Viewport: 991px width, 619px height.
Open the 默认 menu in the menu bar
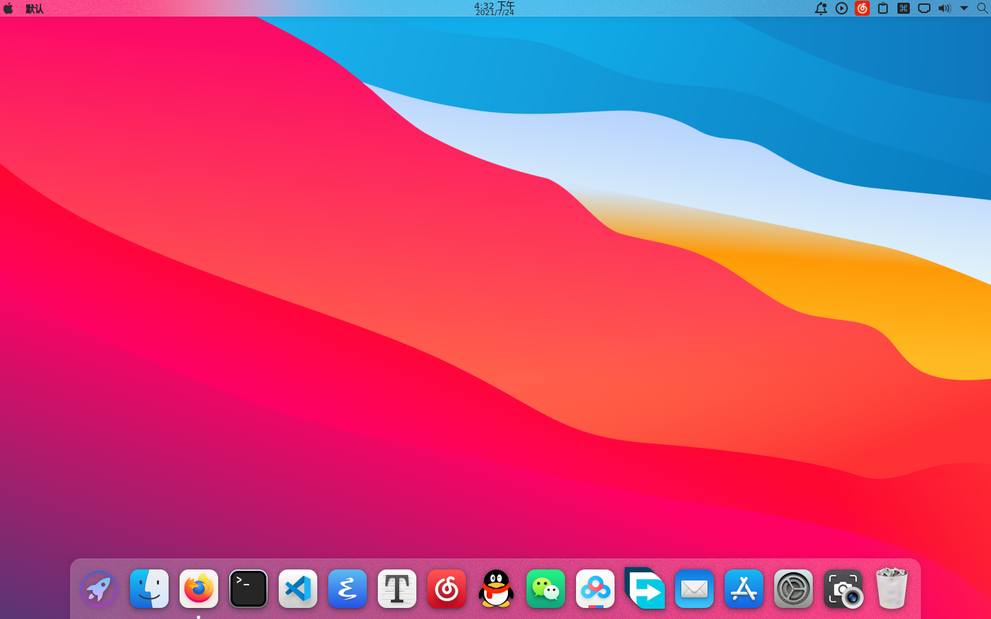[34, 9]
